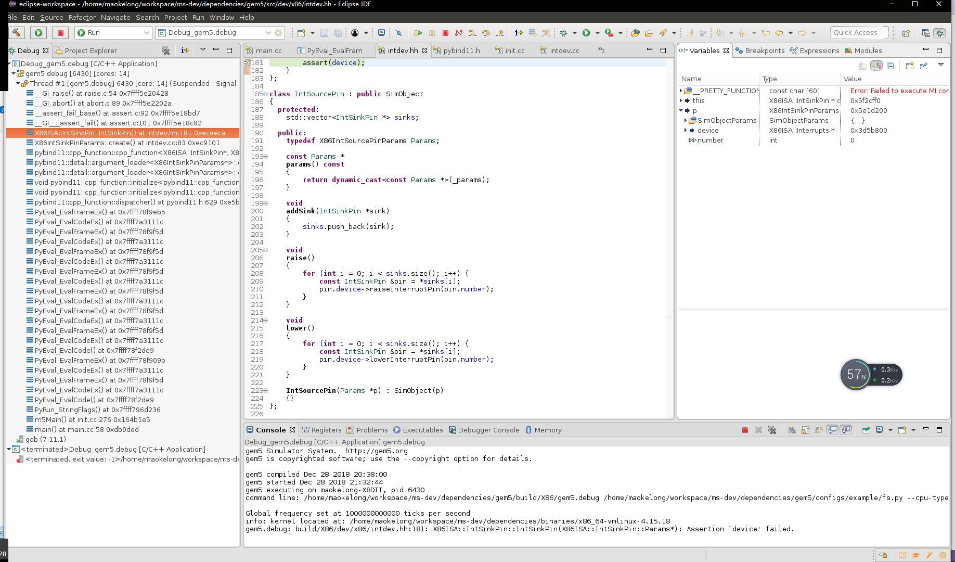The width and height of the screenshot is (955, 562).
Task: Toggle Show Console When Standard Out Changes
Action: [832, 430]
